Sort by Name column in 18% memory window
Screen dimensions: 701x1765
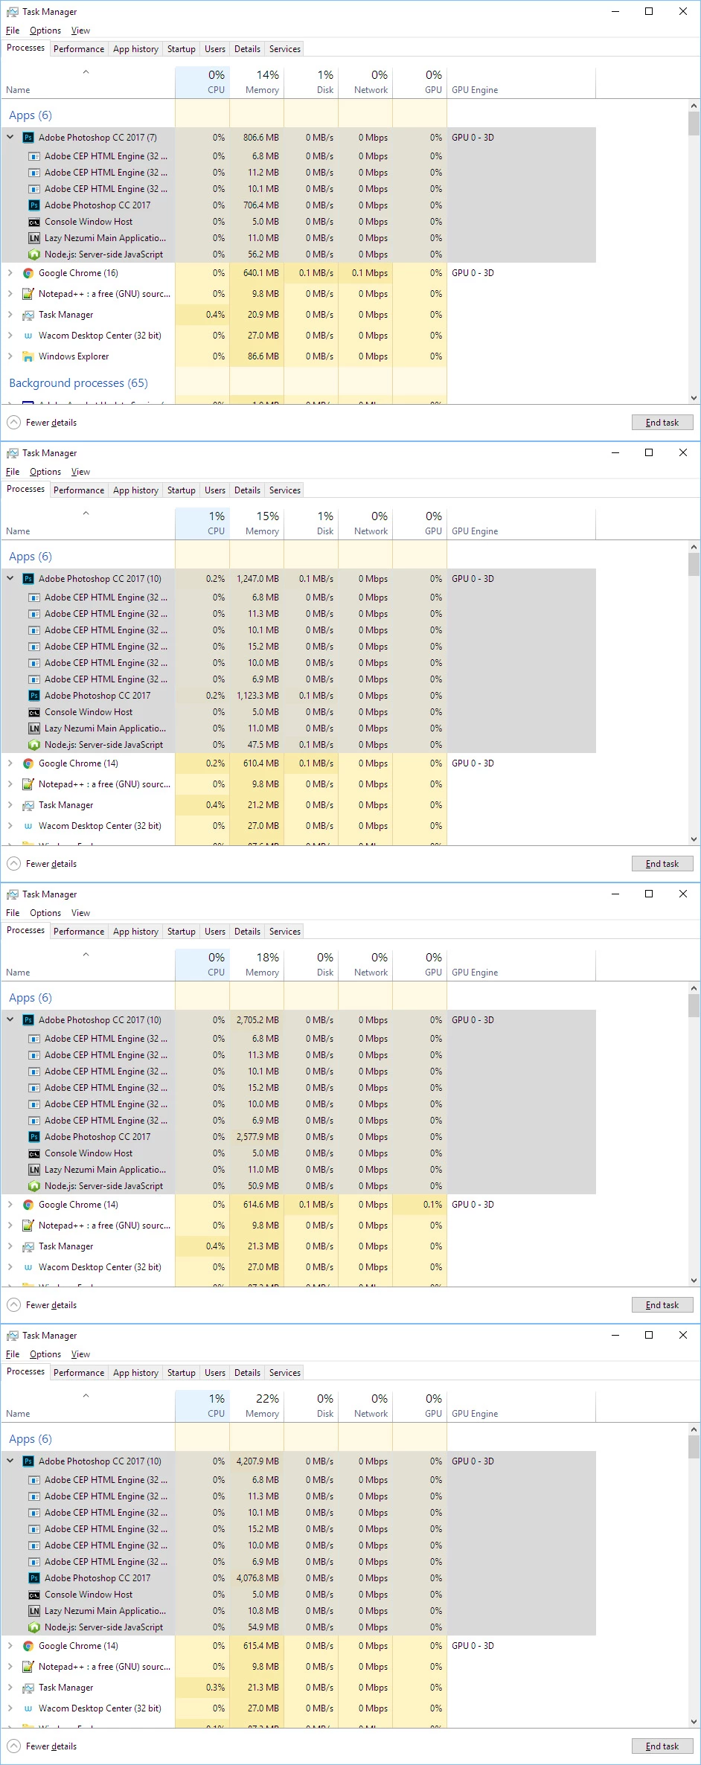(x=88, y=965)
